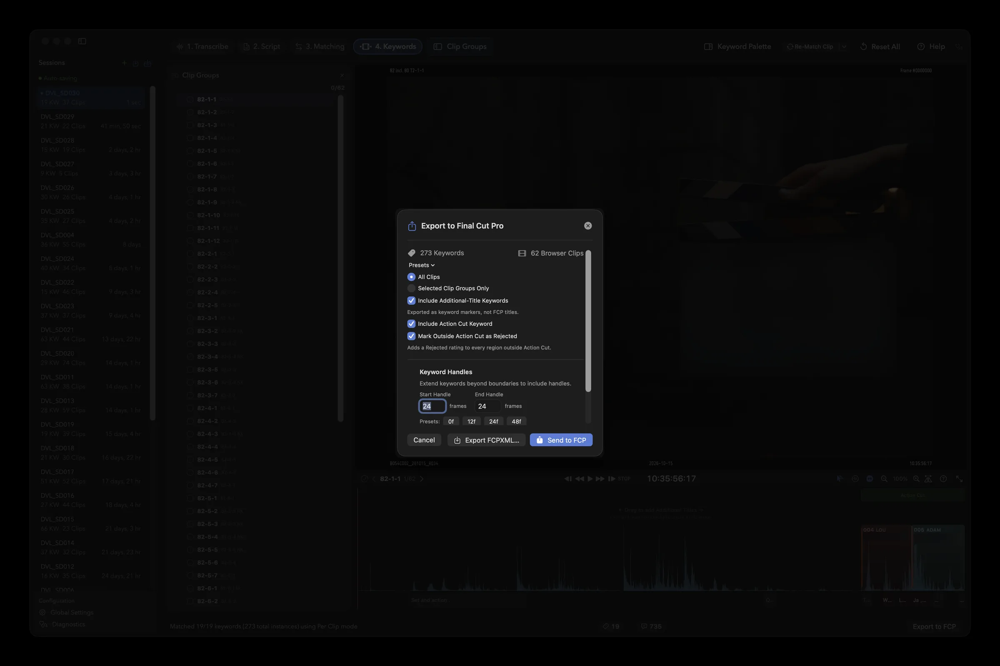This screenshot has width=1000, height=666.
Task: Select the DVL_SD029 session
Action: click(90, 122)
